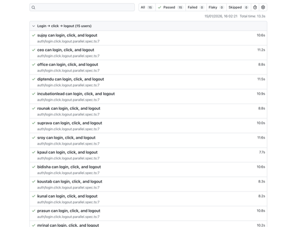Click spec file path under kpaul test
The height and width of the screenshot is (227, 305).
point(68,159)
